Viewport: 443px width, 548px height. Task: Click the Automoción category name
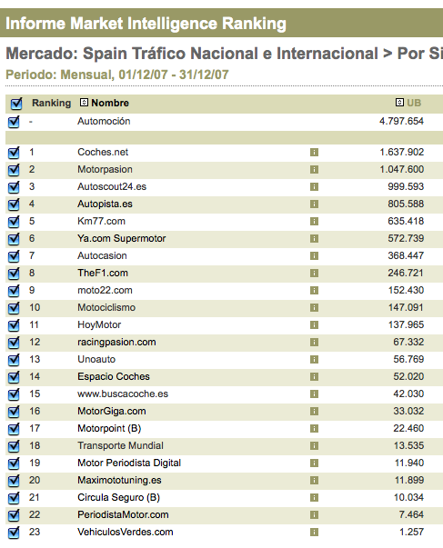point(104,121)
